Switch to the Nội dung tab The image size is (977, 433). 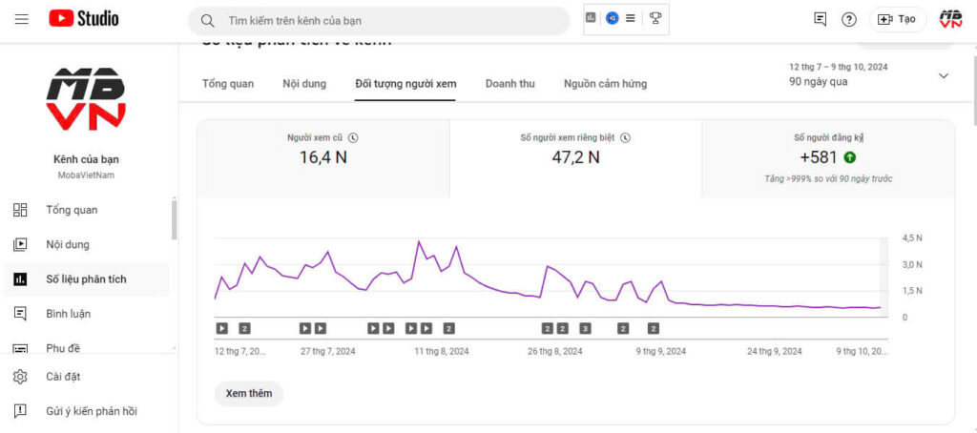pyautogui.click(x=304, y=84)
